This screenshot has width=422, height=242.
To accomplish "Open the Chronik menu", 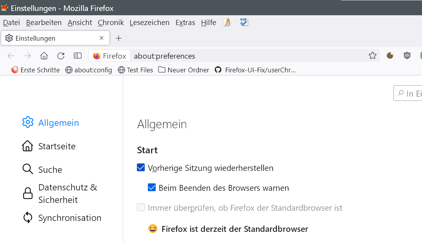I will tap(111, 23).
